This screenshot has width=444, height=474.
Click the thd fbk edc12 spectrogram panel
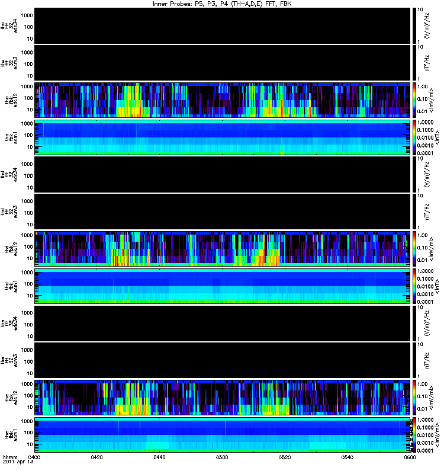click(223, 249)
